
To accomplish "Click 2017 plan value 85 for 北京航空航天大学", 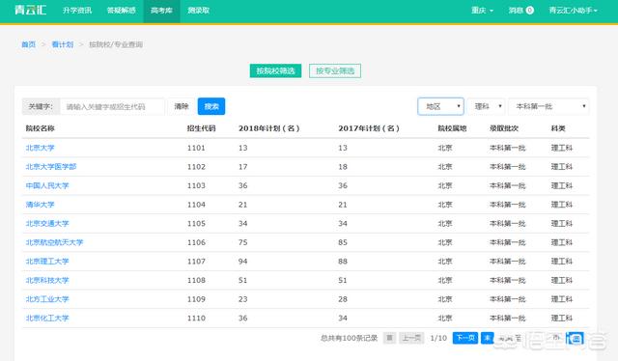I will 343,242.
